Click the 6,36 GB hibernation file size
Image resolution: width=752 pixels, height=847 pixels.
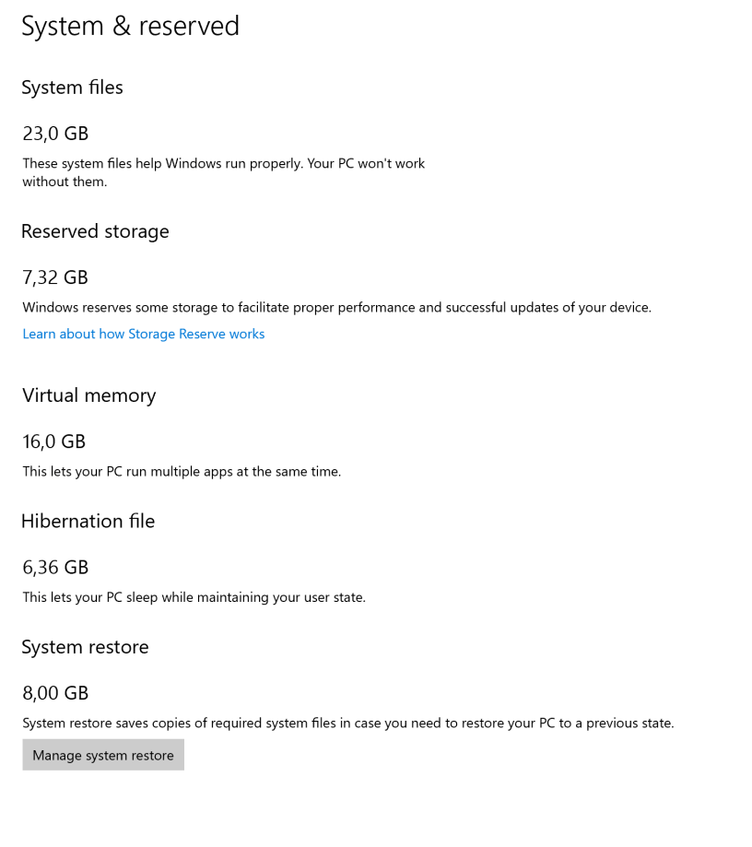[55, 567]
